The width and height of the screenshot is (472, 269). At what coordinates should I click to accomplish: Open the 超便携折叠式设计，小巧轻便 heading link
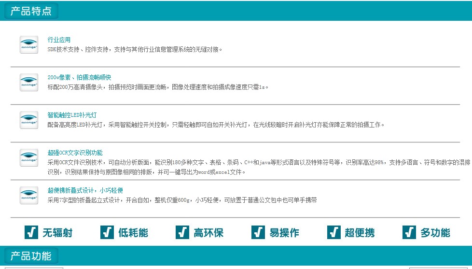(x=85, y=190)
